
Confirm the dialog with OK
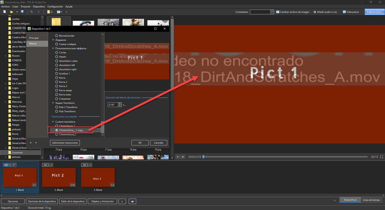click(x=140, y=143)
